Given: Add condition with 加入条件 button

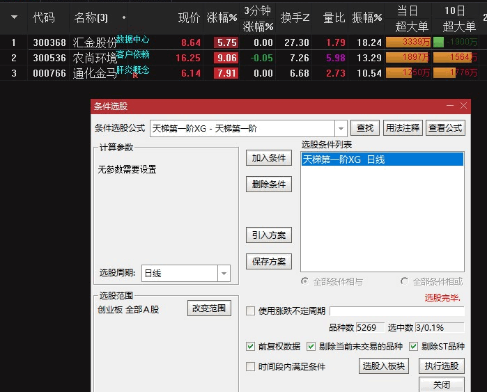Looking at the screenshot, I should pos(269,158).
